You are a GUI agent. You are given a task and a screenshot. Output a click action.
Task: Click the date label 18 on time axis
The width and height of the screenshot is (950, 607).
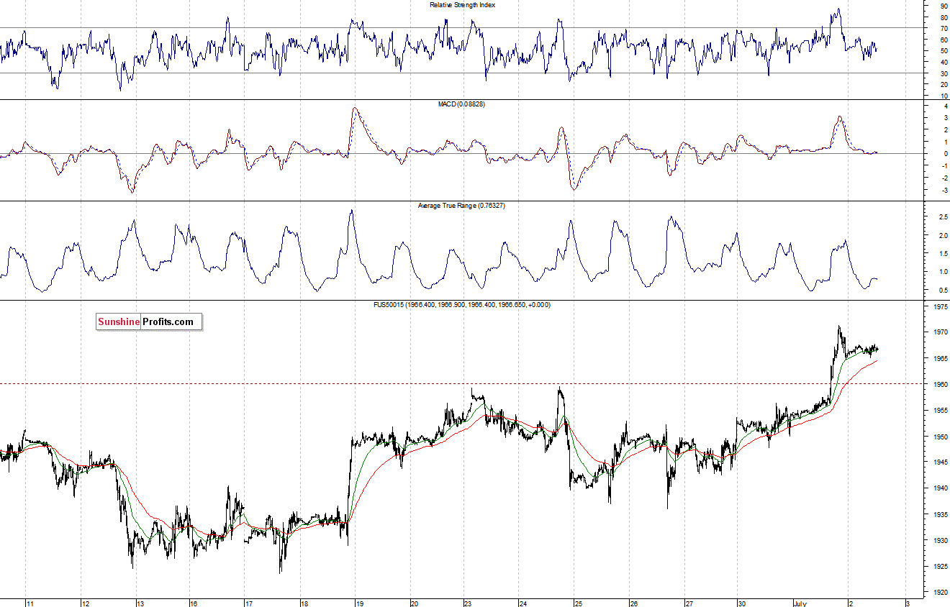(304, 603)
